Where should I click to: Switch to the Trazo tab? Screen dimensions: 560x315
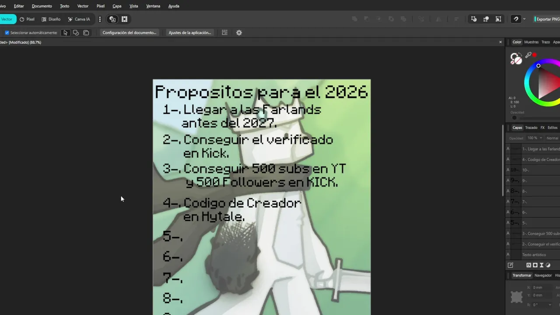(x=546, y=42)
